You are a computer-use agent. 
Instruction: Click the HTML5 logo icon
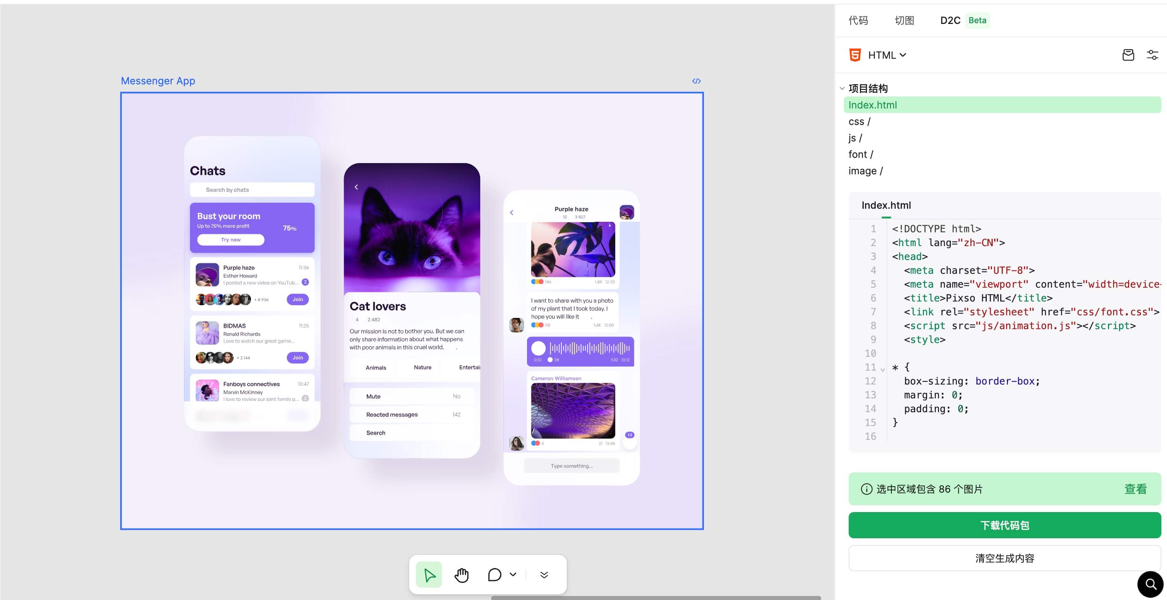(855, 55)
